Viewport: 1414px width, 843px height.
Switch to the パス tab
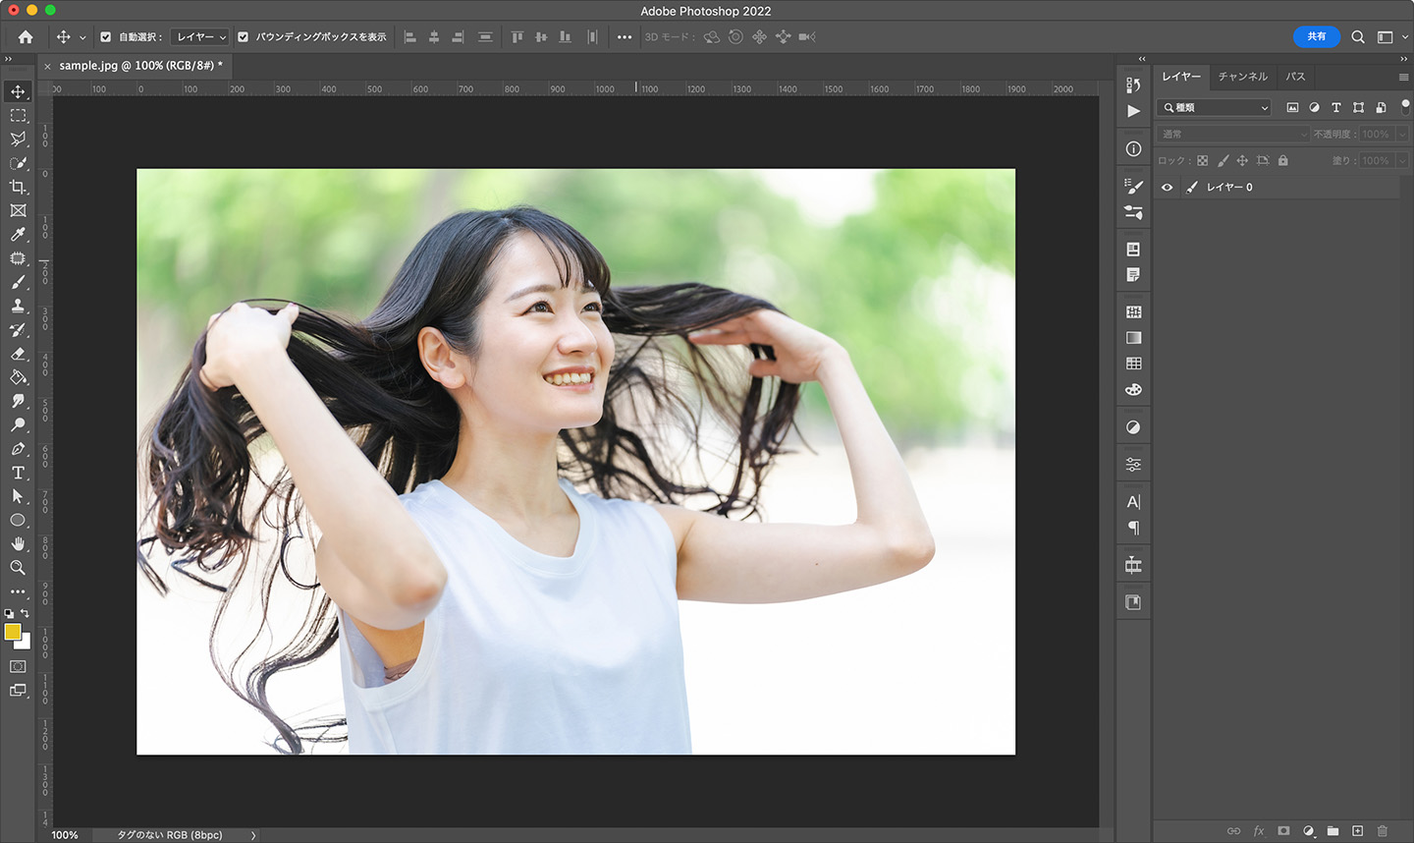pyautogui.click(x=1295, y=76)
